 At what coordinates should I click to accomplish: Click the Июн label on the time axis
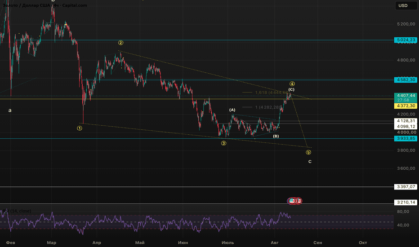(183, 243)
